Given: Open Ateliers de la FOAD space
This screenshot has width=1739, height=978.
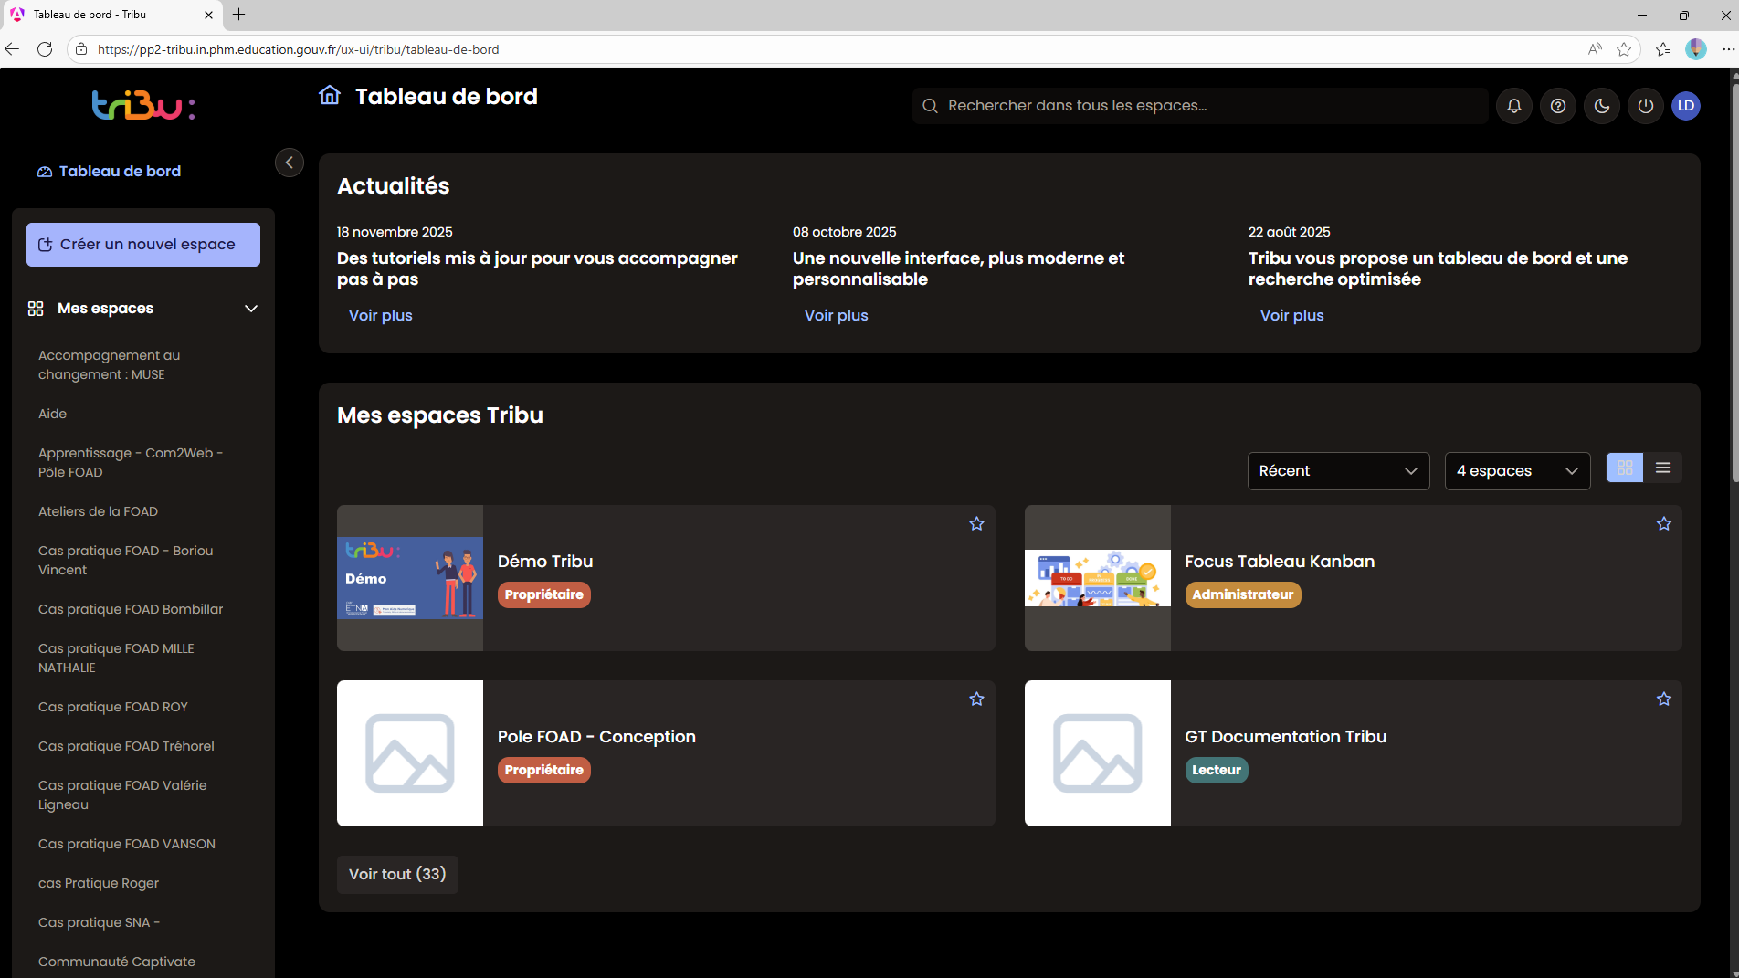Looking at the screenshot, I should click(98, 511).
